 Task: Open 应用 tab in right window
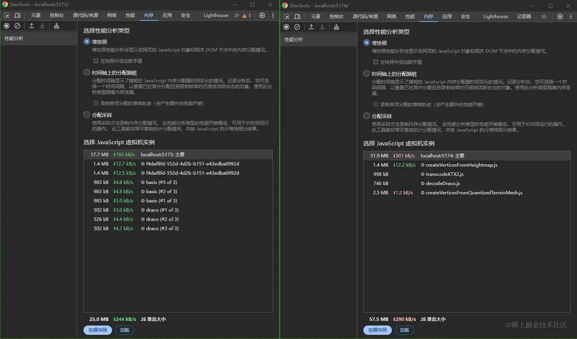click(x=447, y=17)
